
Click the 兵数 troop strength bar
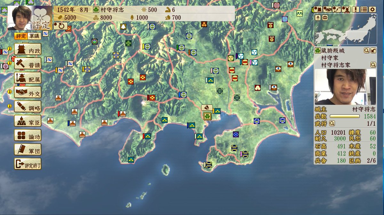[345, 116]
